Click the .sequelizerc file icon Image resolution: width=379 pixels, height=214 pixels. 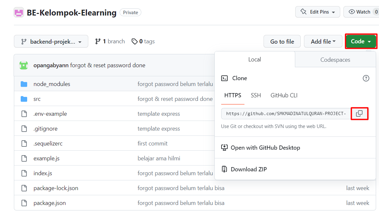pos(24,144)
